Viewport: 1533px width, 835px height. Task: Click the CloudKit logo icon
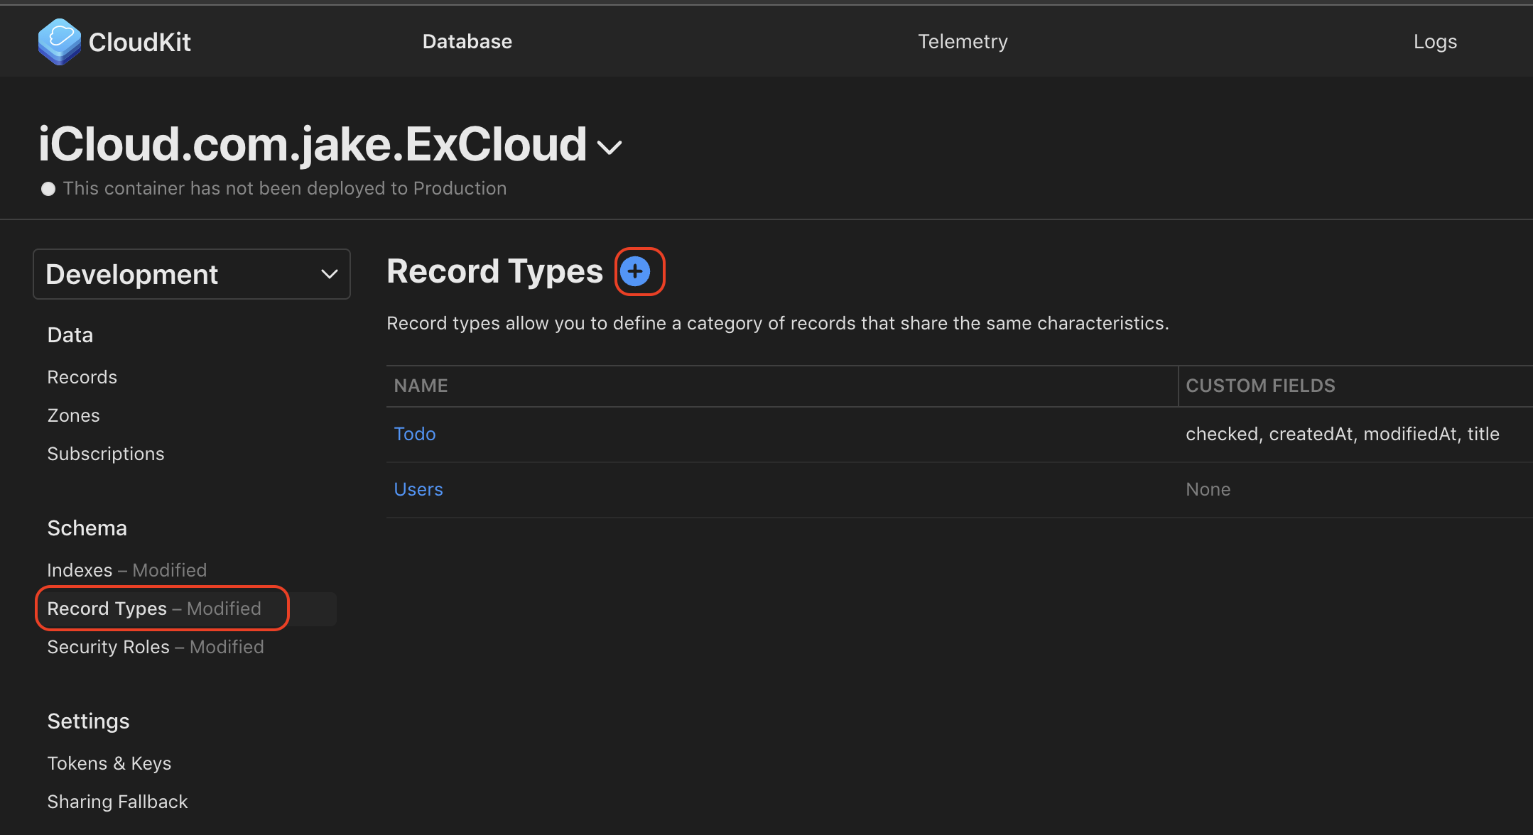point(59,41)
